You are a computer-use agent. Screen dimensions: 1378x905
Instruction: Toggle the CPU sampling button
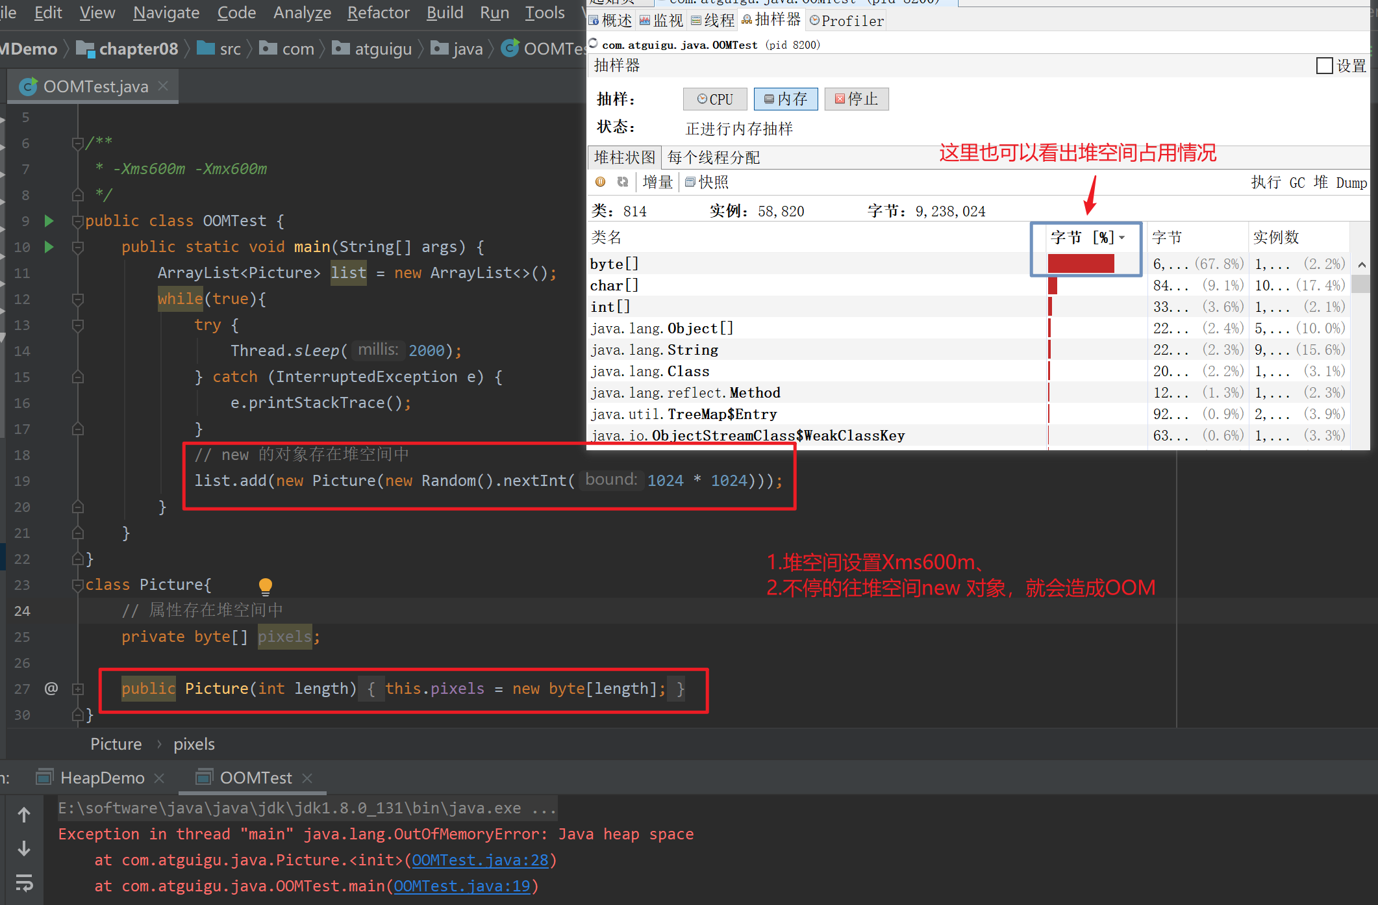tap(715, 99)
